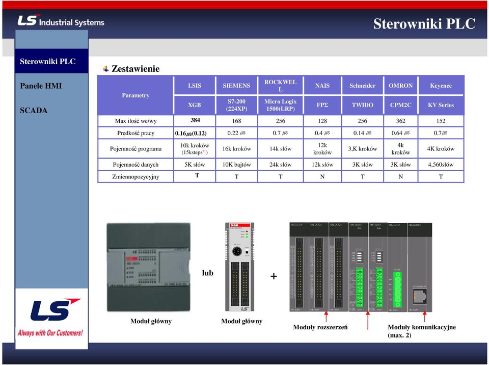
Task: Open the Sterowniki PLC sidebar section
Action: (52, 61)
